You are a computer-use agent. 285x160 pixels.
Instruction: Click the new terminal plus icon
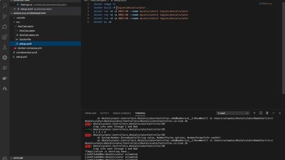[254, 113]
